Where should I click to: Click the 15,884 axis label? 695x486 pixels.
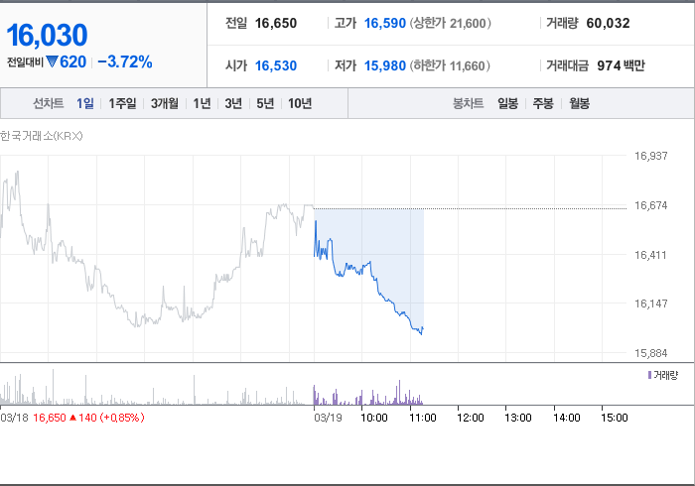[650, 353]
